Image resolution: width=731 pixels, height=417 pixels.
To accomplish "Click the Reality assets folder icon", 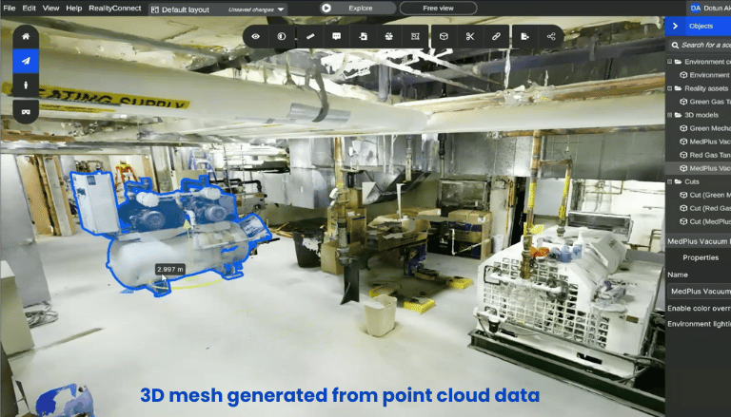I will click(x=678, y=88).
